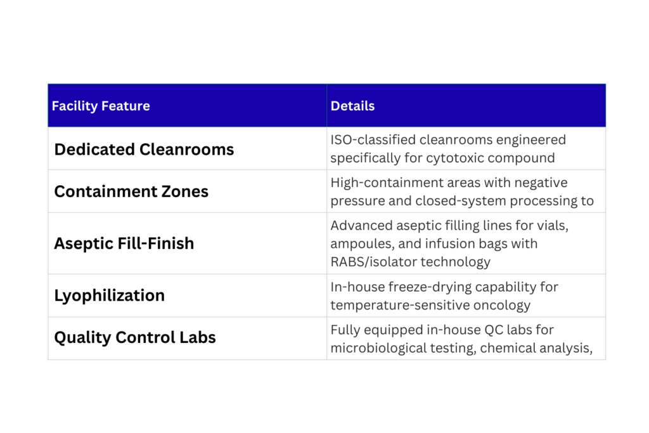Select the "Containment Zones" feature name
Viewport: 649px width, 433px height.
click(x=131, y=191)
